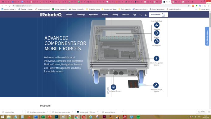Image resolution: width=211 pixels, height=119 pixels.
Task: Open Internet Explorer from taskbar
Action: click(91, 117)
